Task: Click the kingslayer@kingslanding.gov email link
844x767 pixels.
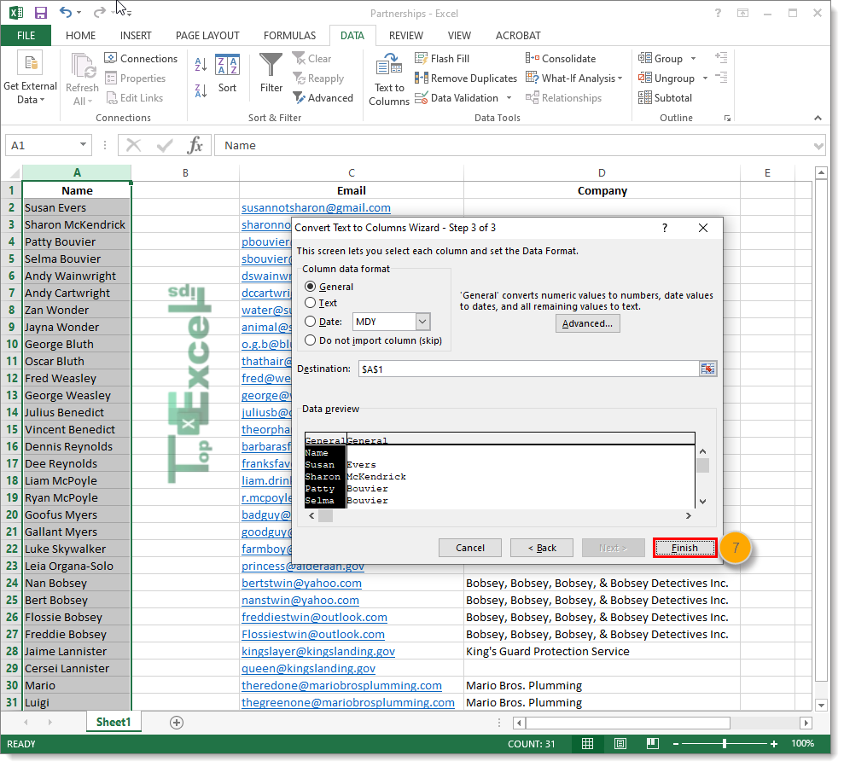Action: point(318,652)
